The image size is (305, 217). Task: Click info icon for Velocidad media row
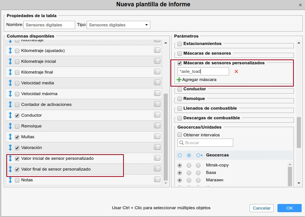[x=157, y=83]
